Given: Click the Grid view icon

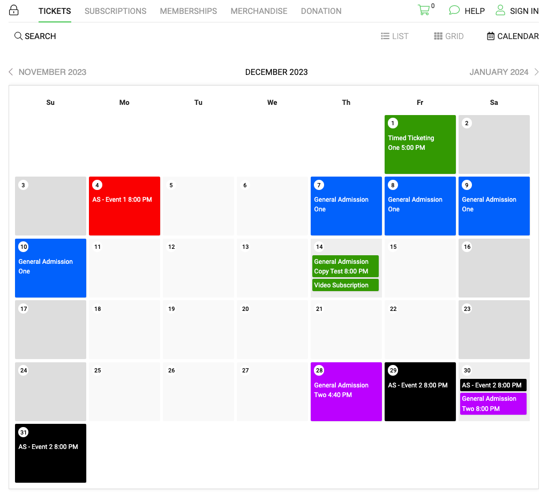Looking at the screenshot, I should pyautogui.click(x=438, y=36).
